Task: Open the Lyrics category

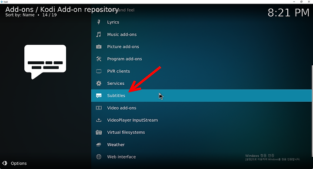Action: pyautogui.click(x=201, y=22)
